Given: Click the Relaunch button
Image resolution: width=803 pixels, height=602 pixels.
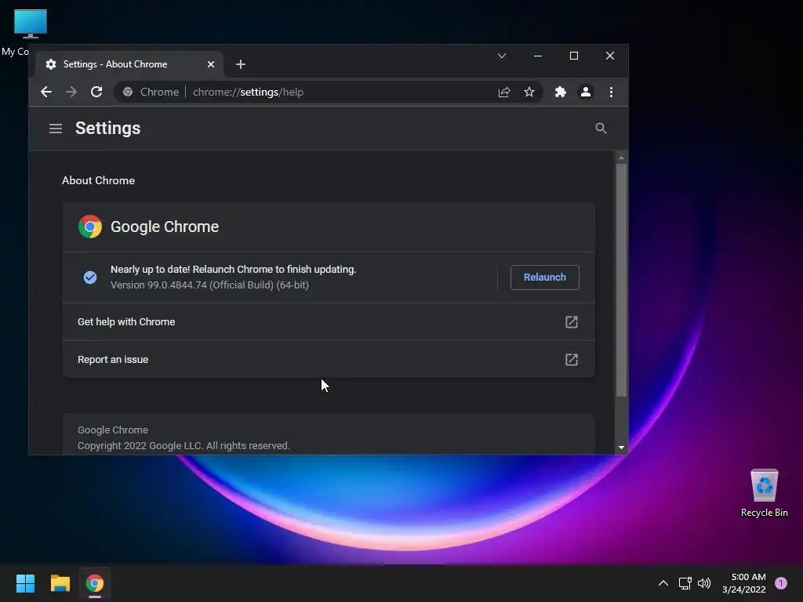Looking at the screenshot, I should [544, 277].
